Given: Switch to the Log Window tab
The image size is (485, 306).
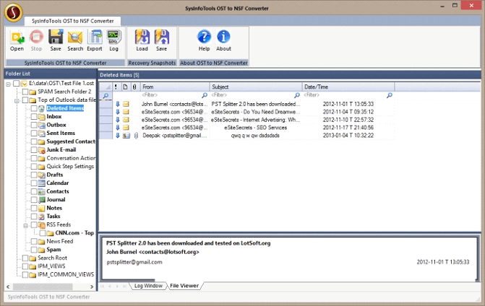Looking at the screenshot, I should pos(148,286).
